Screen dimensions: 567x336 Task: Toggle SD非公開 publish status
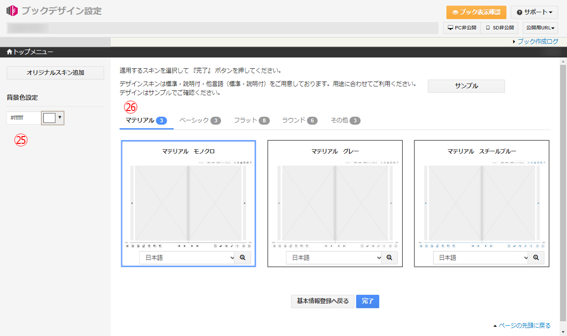pos(500,28)
